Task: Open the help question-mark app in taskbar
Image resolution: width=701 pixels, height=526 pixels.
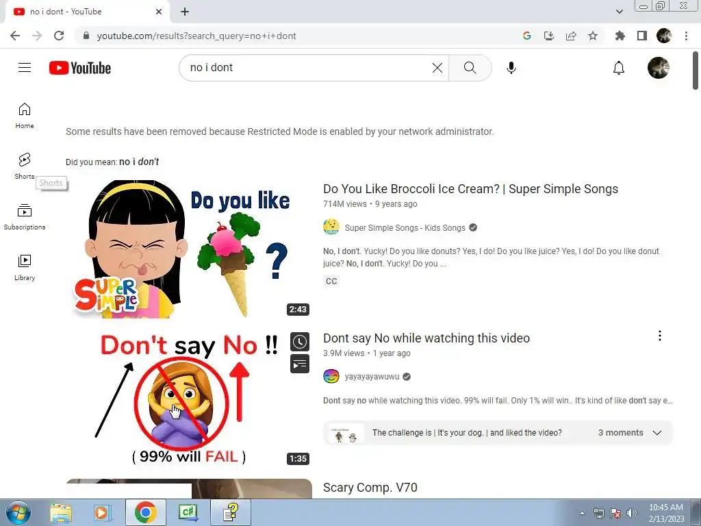Action: pyautogui.click(x=231, y=512)
